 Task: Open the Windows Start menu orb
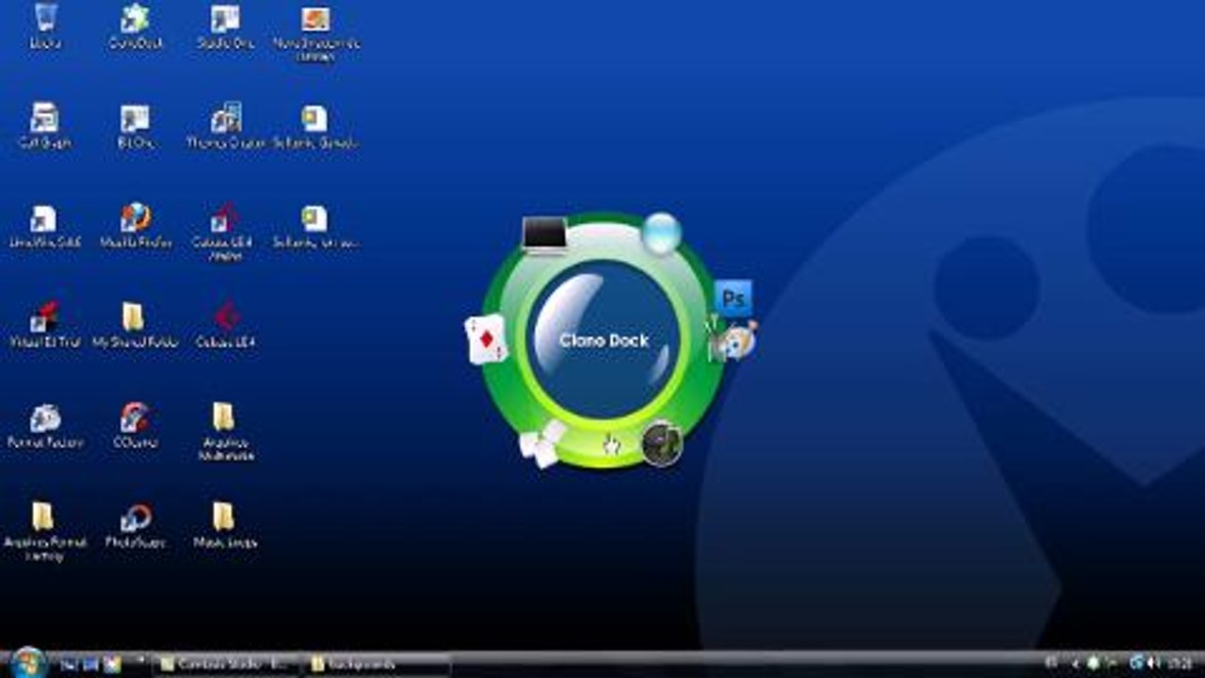point(27,663)
